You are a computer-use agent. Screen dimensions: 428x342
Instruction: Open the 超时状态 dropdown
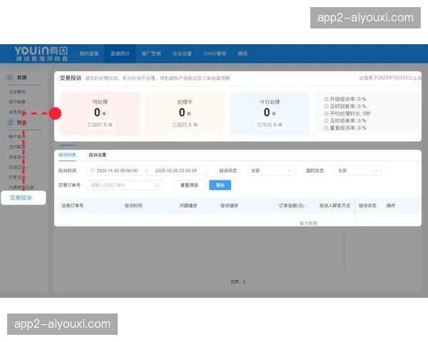point(358,171)
